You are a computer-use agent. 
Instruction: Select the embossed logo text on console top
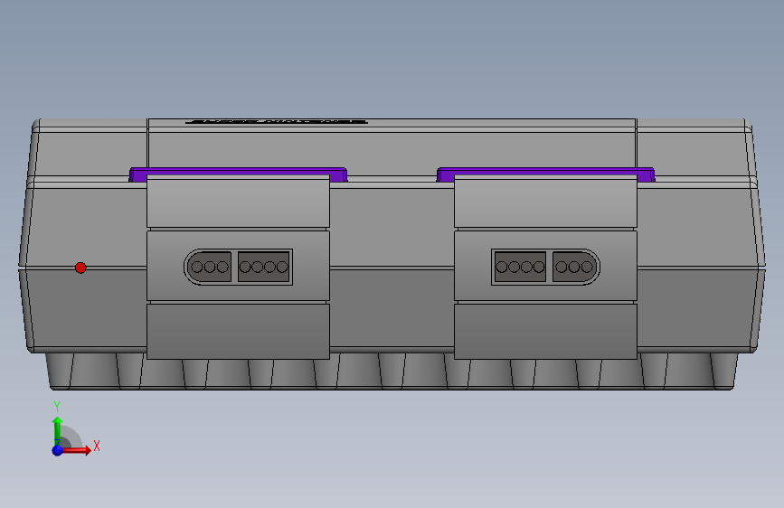point(277,121)
